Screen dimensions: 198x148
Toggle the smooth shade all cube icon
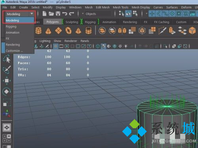(x=103, y=46)
